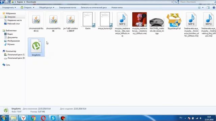Open the red round app on the taskbar
The height and width of the screenshot is (121, 216).
(x=63, y=118)
